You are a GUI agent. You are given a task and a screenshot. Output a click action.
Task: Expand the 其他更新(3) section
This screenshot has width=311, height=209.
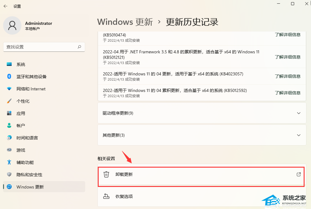(x=299, y=135)
